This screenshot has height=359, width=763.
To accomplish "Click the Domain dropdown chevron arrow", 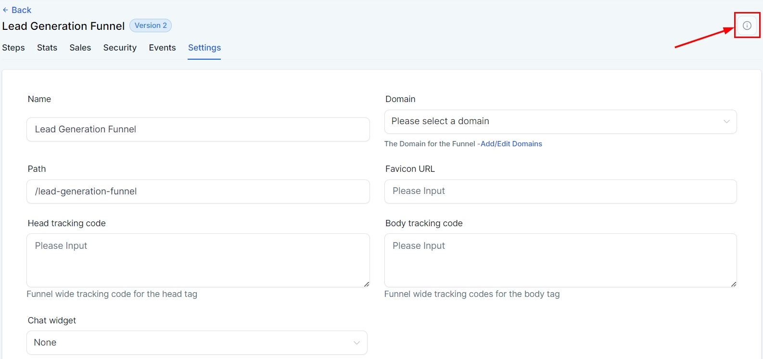I will [x=726, y=122].
